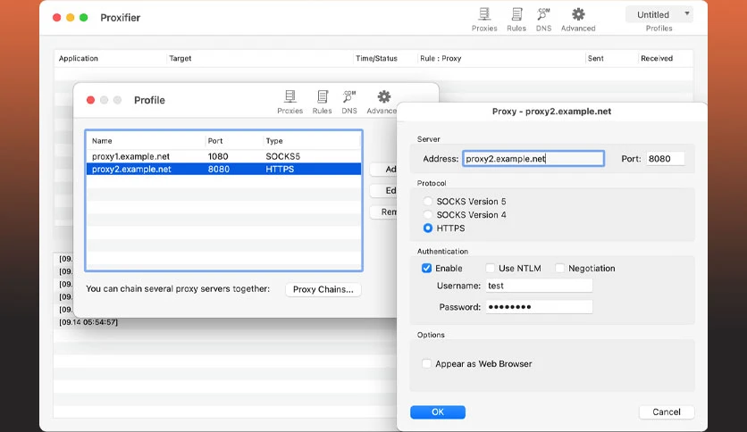Image resolution: width=747 pixels, height=432 pixels.
Task: Select SOCKS Version 4 protocol
Action: pos(428,214)
